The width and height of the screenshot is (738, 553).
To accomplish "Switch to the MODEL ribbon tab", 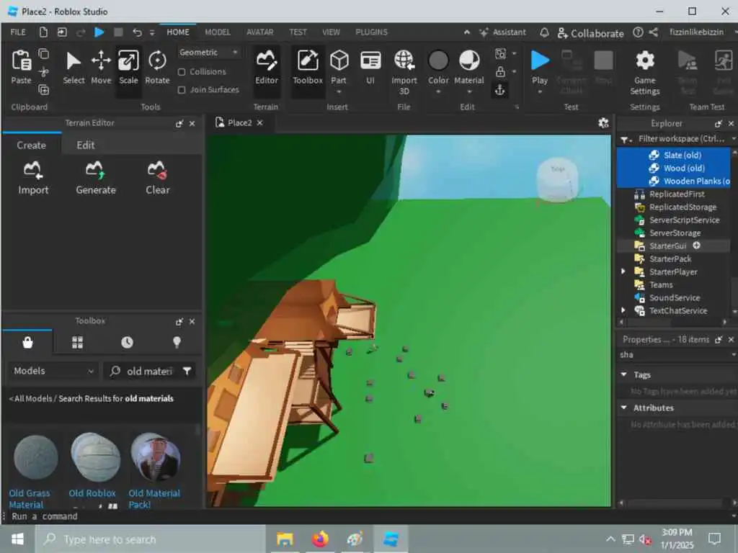I will [x=218, y=32].
